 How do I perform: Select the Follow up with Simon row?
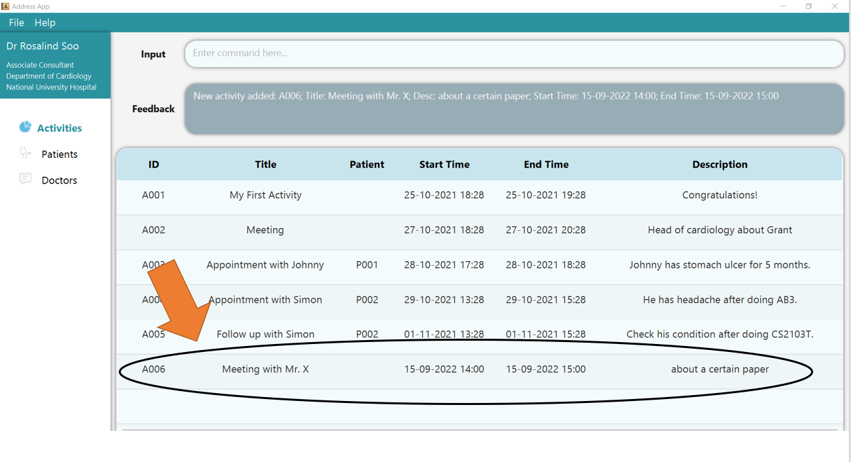click(x=265, y=335)
